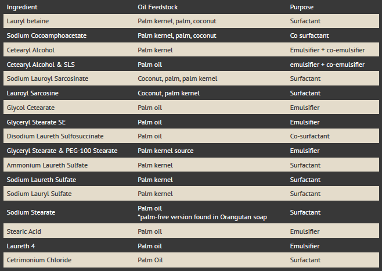This screenshot has width=382, height=271.
Task: Select Glyceryl Stearate SE ingredient
Action: click(x=36, y=122)
